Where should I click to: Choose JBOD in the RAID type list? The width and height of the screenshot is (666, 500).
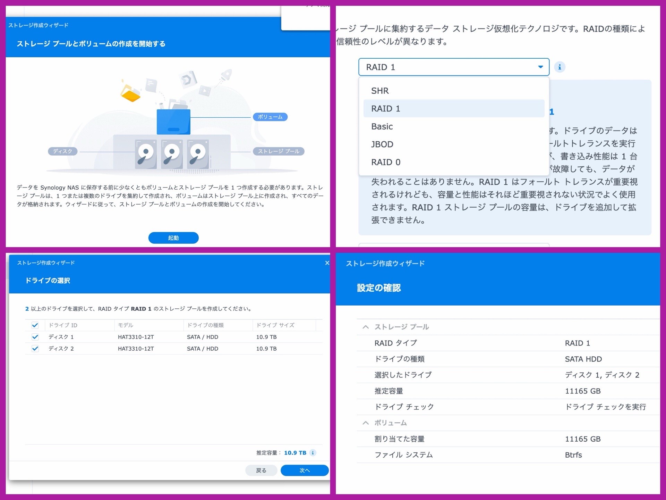[x=382, y=144]
